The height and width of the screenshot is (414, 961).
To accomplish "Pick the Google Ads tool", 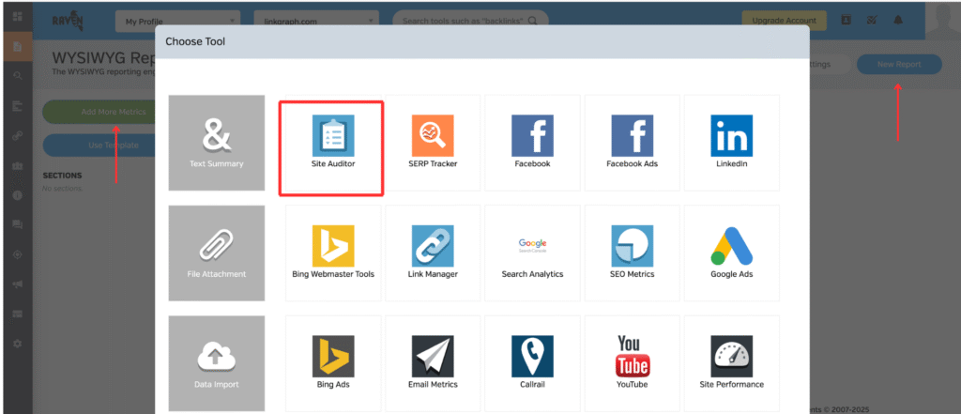I will (732, 253).
